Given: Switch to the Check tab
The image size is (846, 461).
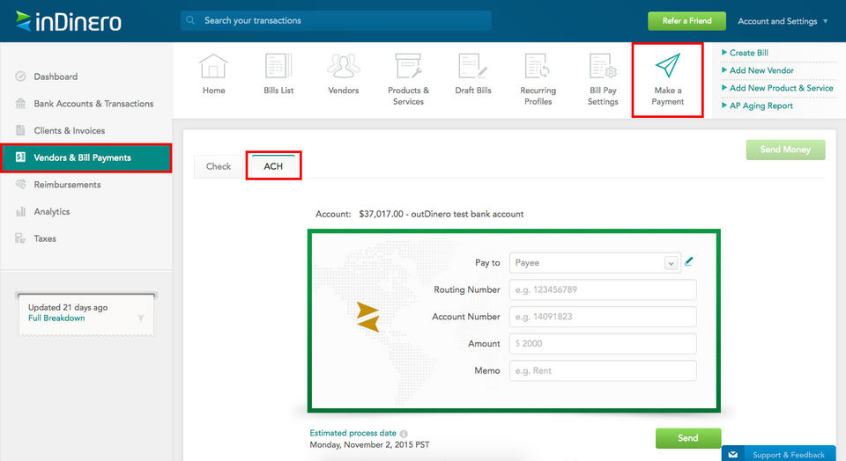Looking at the screenshot, I should coord(219,166).
